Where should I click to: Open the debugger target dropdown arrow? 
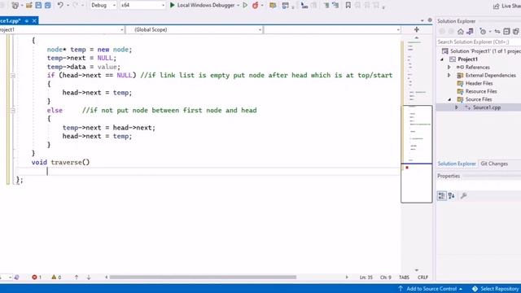239,6
